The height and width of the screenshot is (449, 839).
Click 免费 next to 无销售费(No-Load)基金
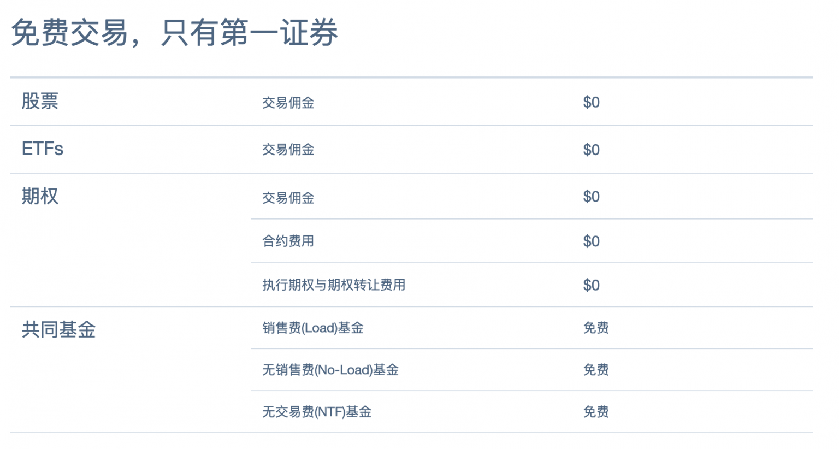(x=596, y=370)
